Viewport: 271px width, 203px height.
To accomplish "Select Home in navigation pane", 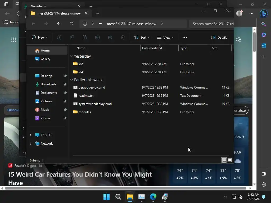I will coord(47,50).
